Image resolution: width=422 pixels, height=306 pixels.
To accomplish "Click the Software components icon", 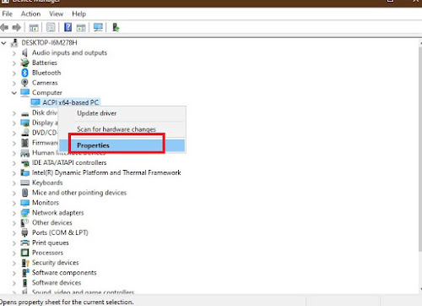I will click(25, 273).
